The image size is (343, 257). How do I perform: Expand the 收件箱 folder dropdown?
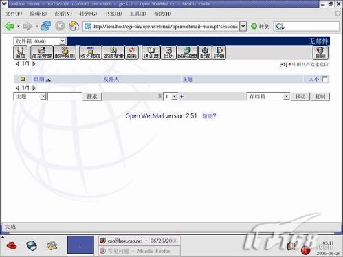click(63, 41)
